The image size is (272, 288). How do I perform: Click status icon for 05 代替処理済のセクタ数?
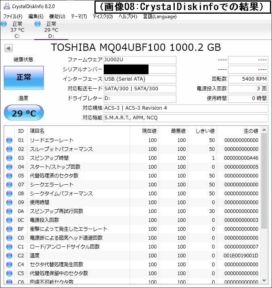point(9,176)
